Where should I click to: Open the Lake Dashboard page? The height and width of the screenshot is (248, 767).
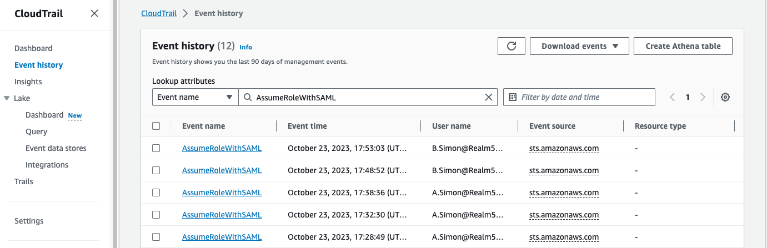coord(44,115)
